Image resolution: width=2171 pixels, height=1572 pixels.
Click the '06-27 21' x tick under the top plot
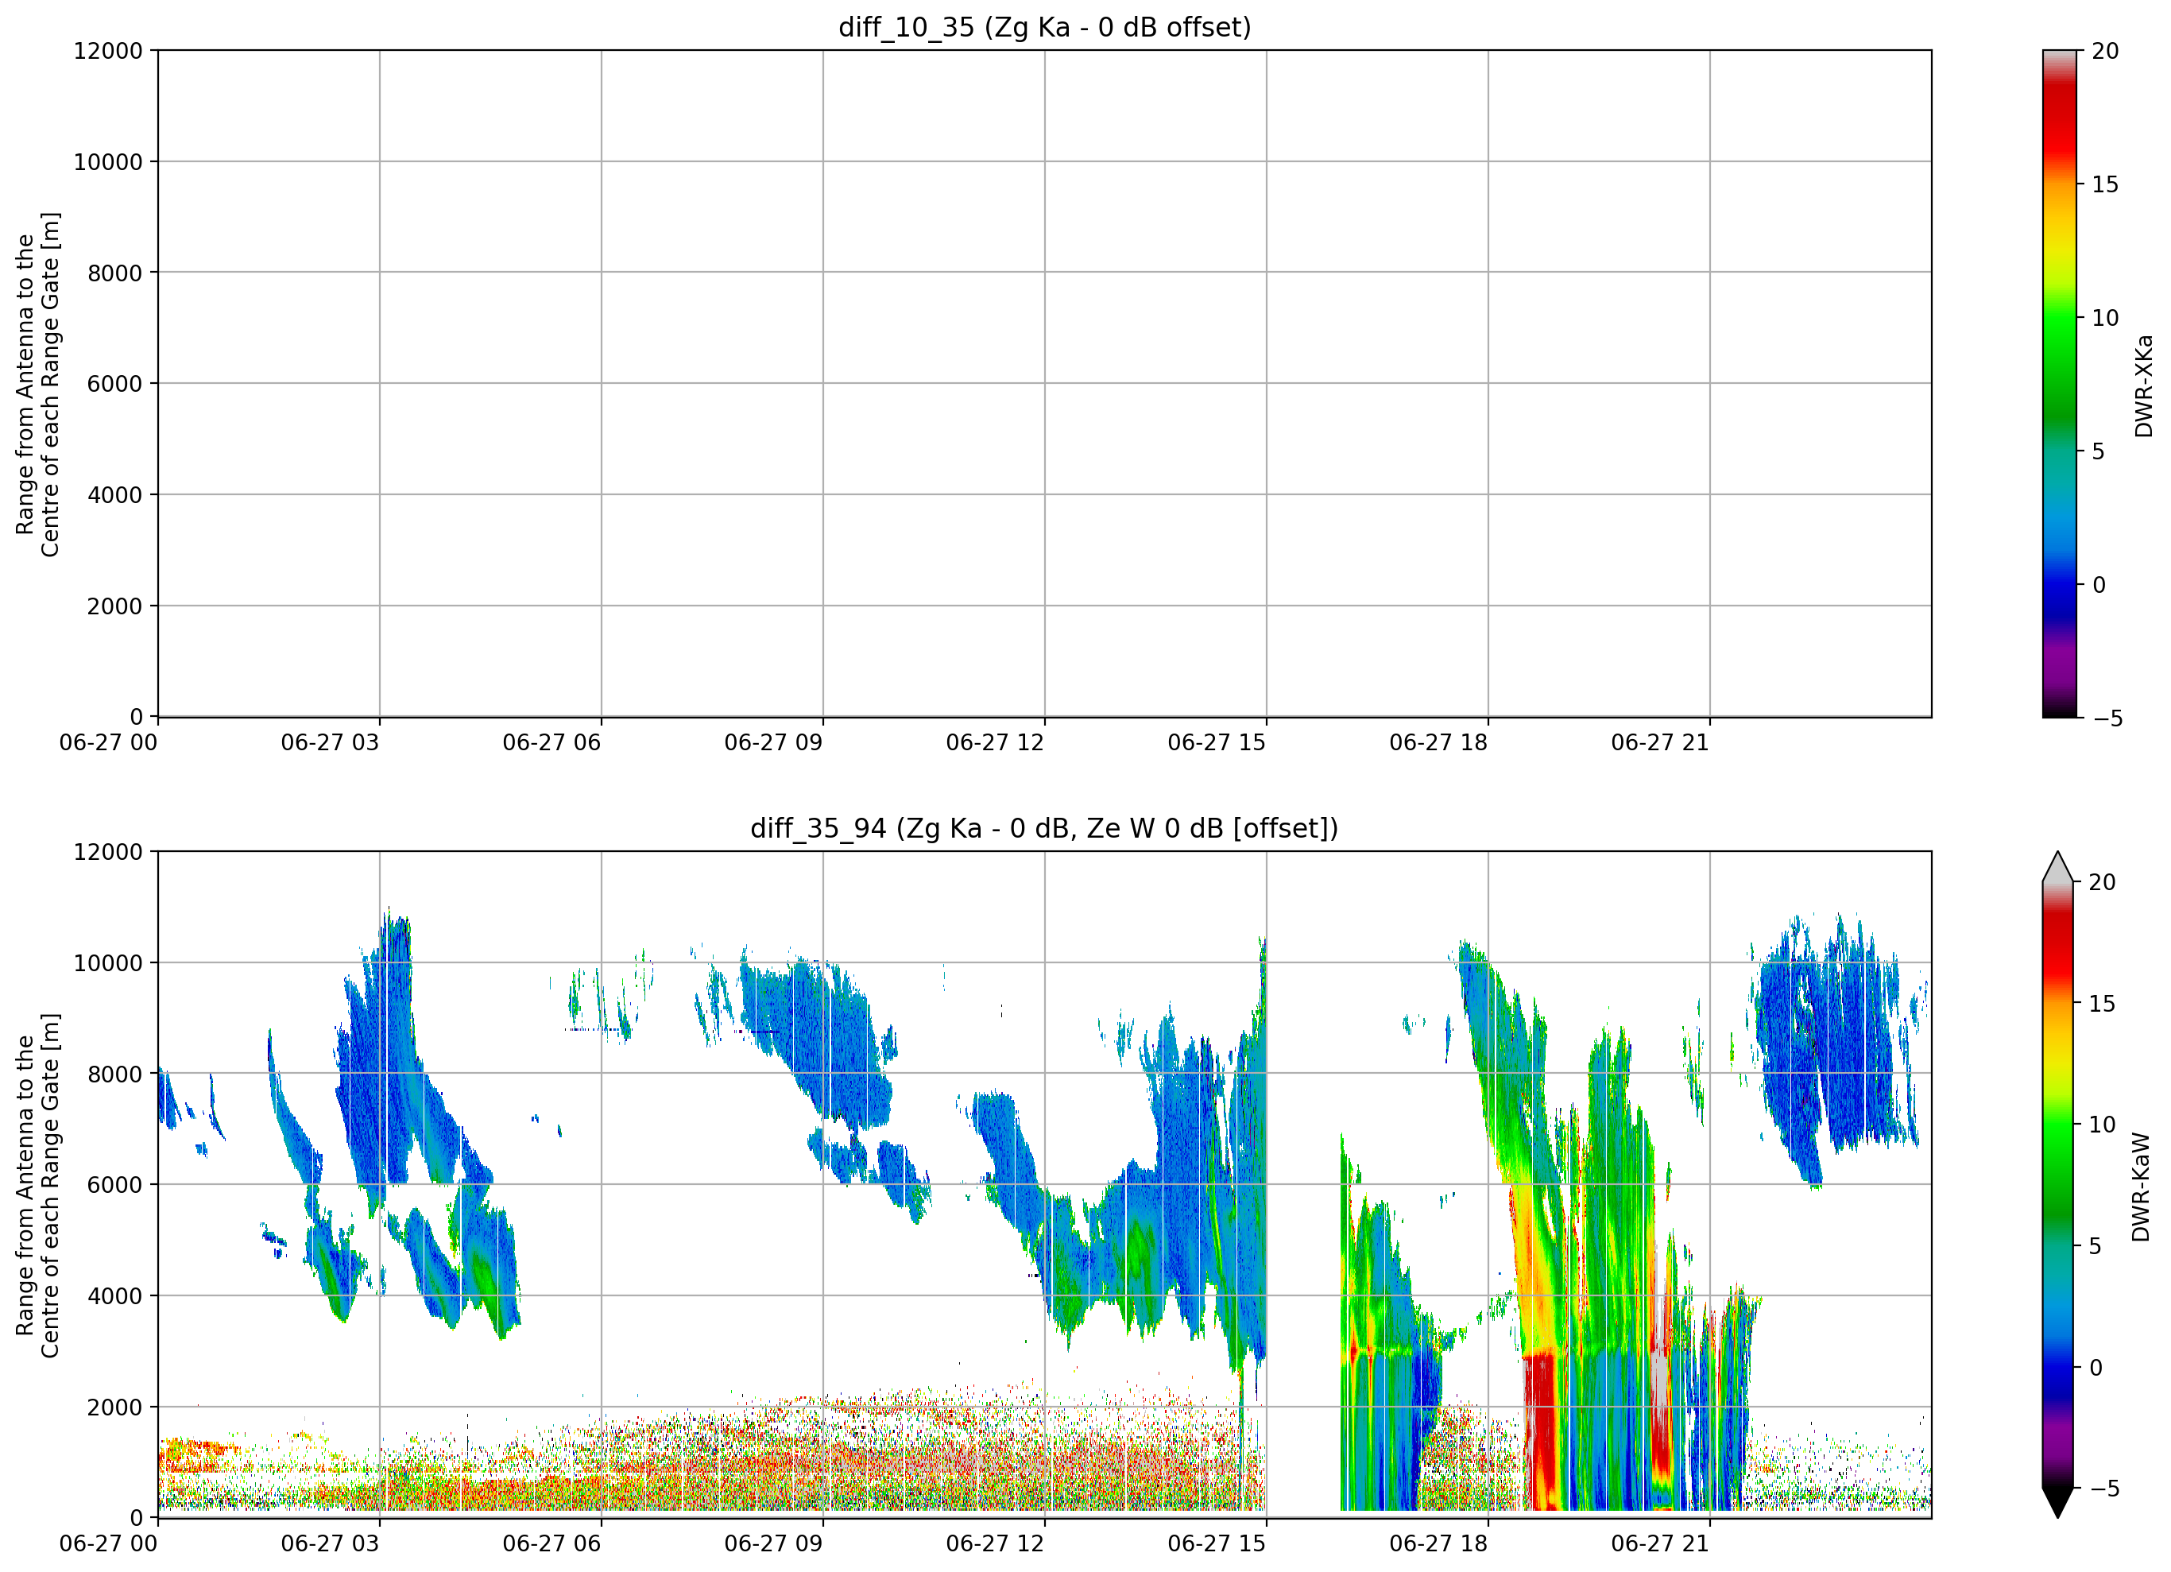point(1660,743)
